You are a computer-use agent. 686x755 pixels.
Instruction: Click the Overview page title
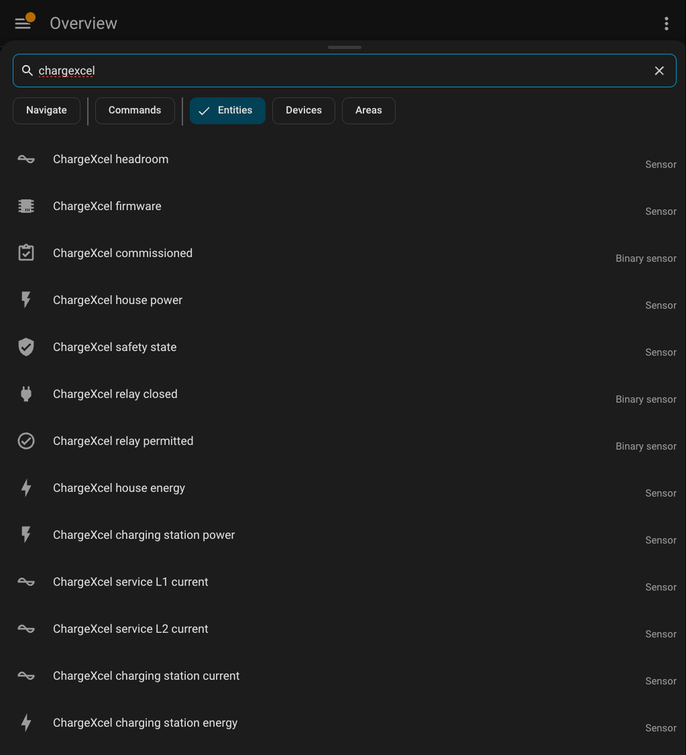click(83, 23)
